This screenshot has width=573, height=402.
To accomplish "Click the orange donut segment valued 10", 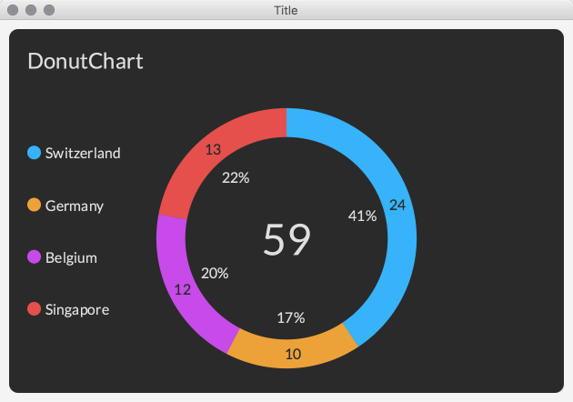I will pos(293,354).
